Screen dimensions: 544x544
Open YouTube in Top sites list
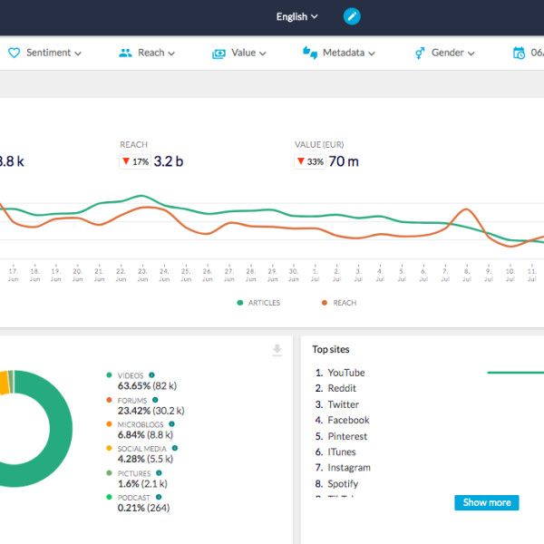[x=346, y=373]
